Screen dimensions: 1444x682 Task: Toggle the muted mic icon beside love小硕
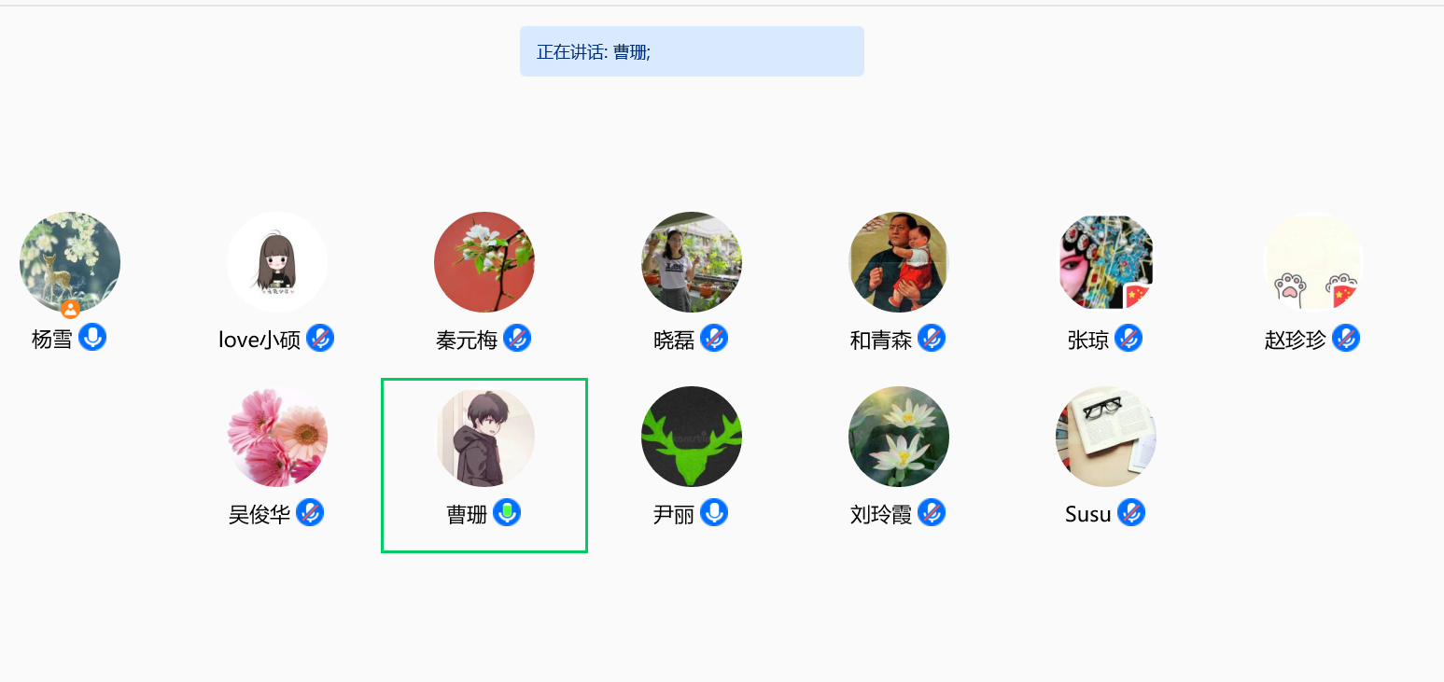[320, 338]
